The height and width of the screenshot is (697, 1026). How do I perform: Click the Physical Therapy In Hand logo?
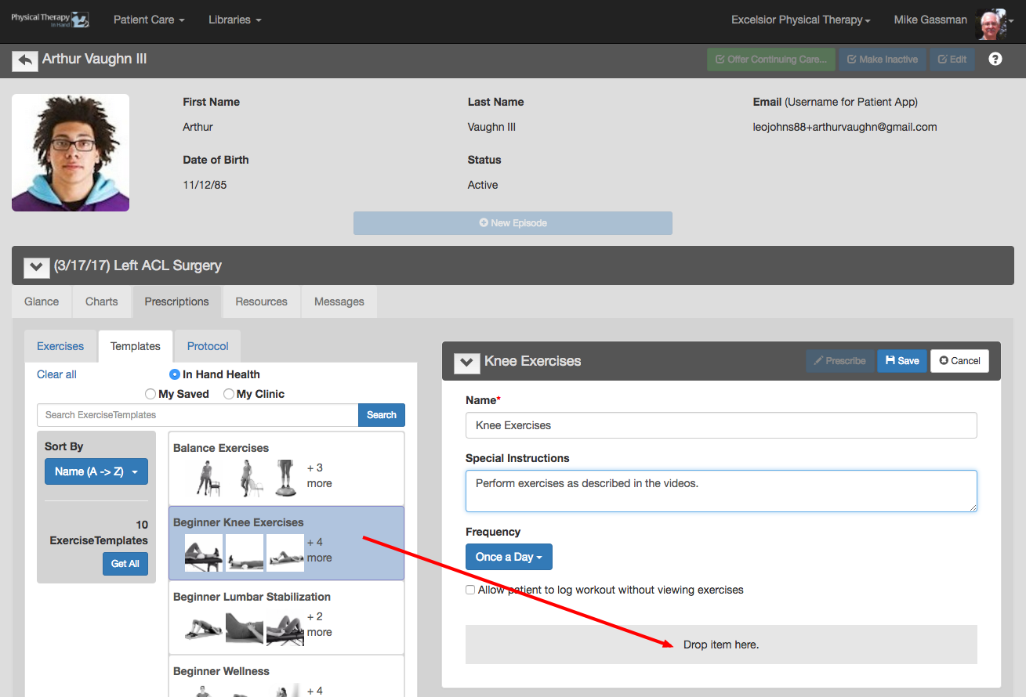pos(50,20)
